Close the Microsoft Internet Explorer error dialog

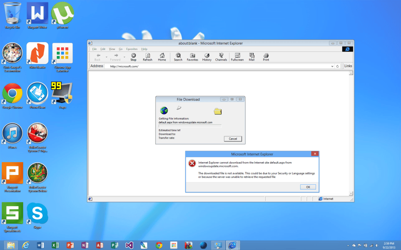click(315, 154)
